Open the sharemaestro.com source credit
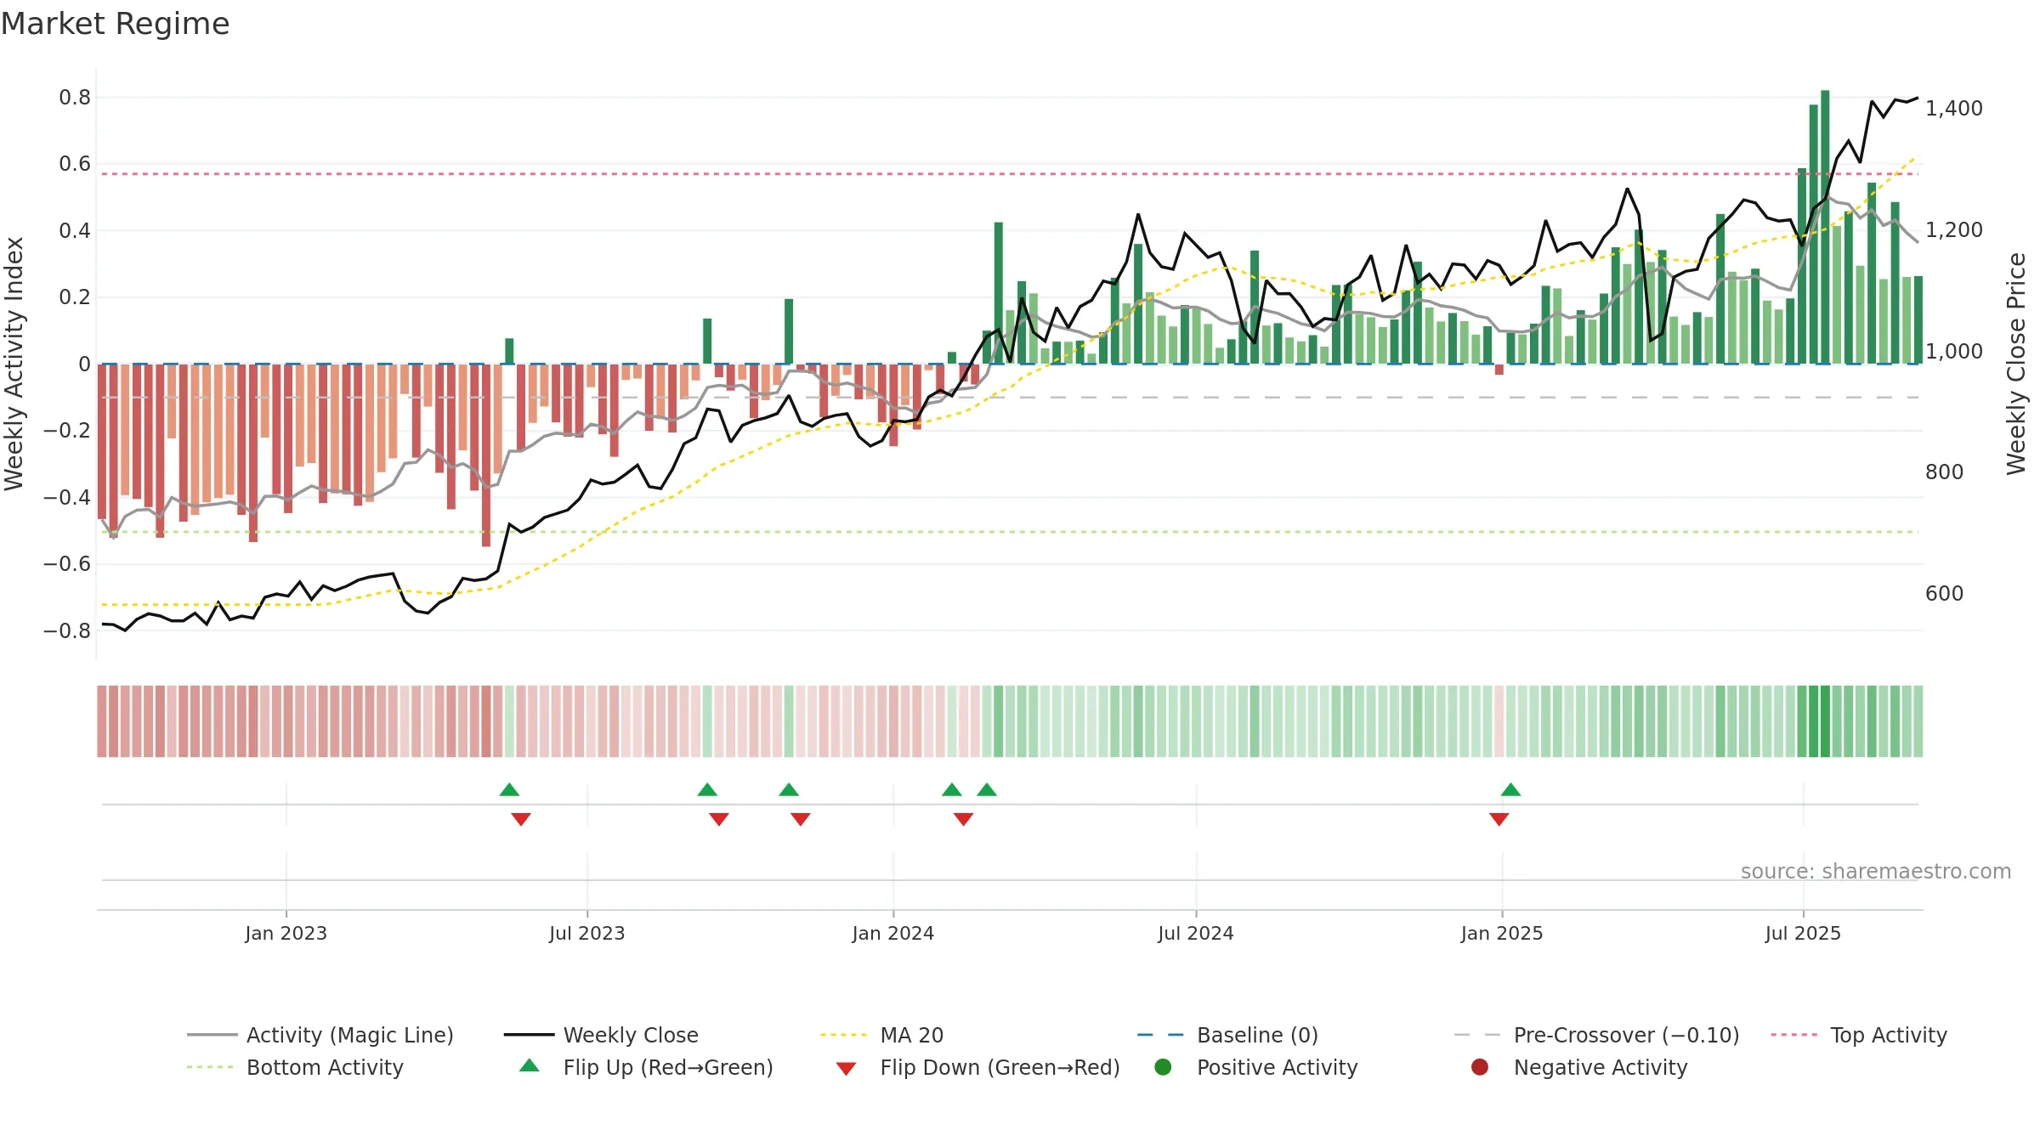The height and width of the screenshot is (1147, 2040). (1875, 871)
